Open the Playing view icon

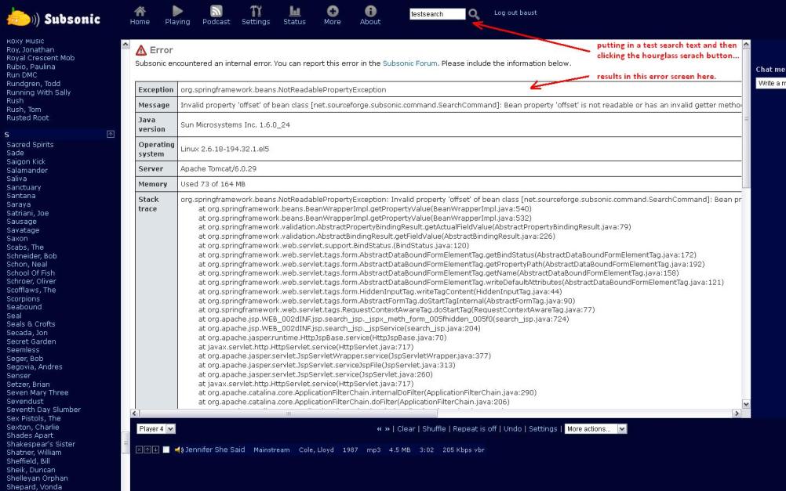point(177,15)
